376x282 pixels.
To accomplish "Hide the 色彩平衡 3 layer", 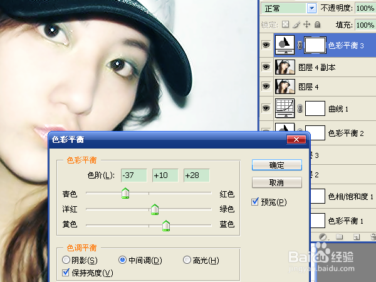I will (266, 45).
